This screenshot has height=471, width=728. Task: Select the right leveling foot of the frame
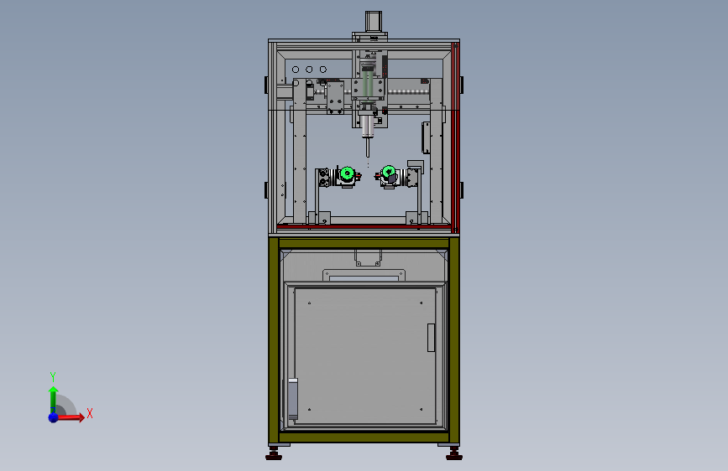click(x=453, y=453)
